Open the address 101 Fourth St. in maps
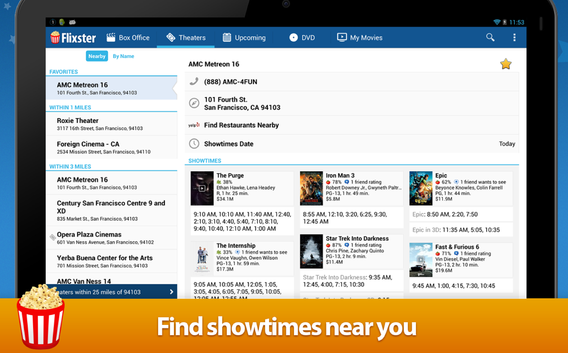The width and height of the screenshot is (568, 353). click(352, 103)
